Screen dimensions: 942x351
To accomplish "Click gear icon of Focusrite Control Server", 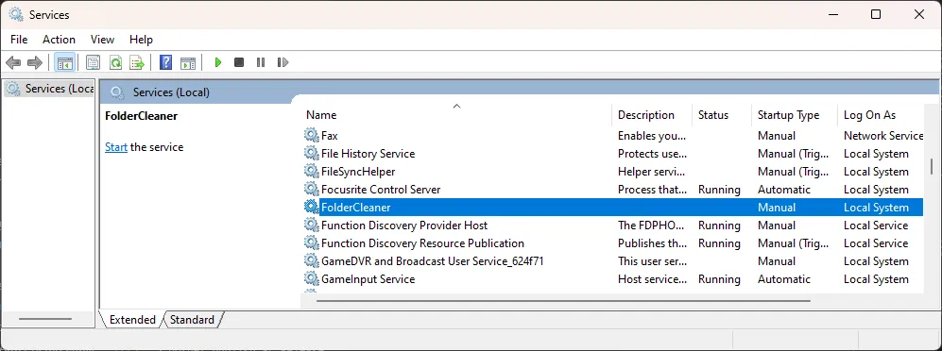I will click(311, 190).
